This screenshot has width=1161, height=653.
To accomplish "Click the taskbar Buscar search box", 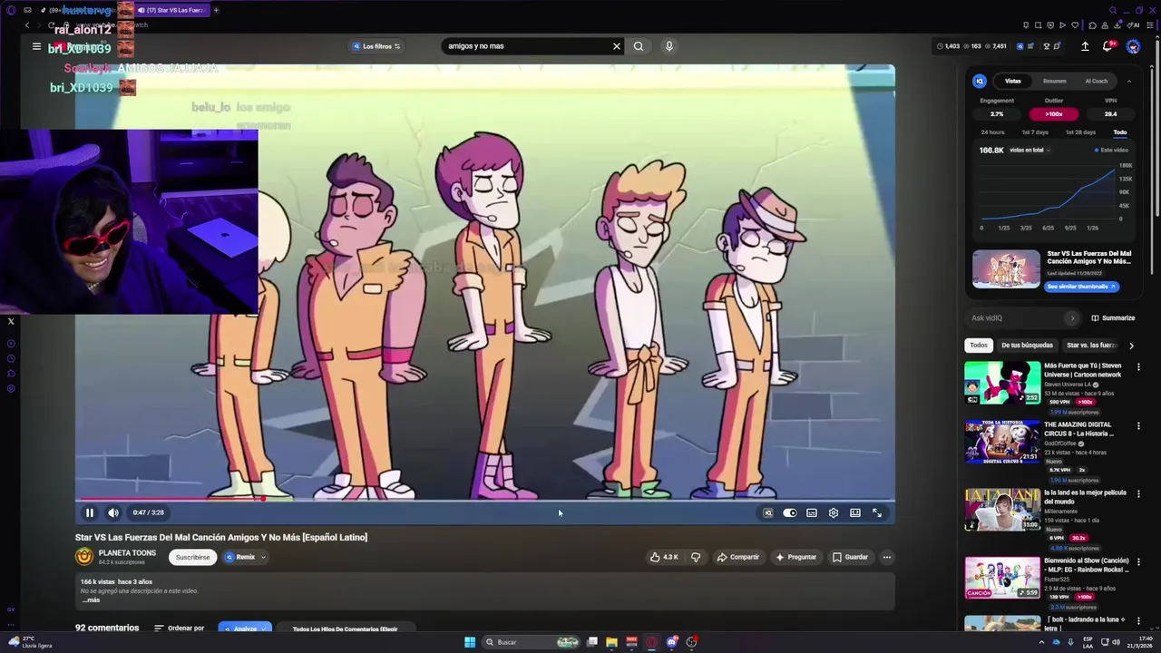I will (x=532, y=642).
